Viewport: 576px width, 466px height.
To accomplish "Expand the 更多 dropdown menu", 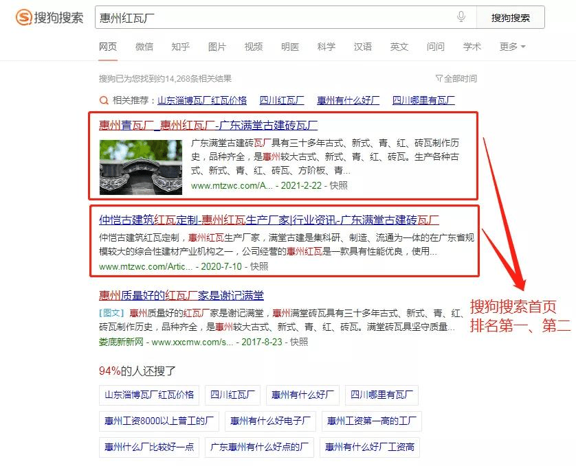I will click(x=513, y=47).
